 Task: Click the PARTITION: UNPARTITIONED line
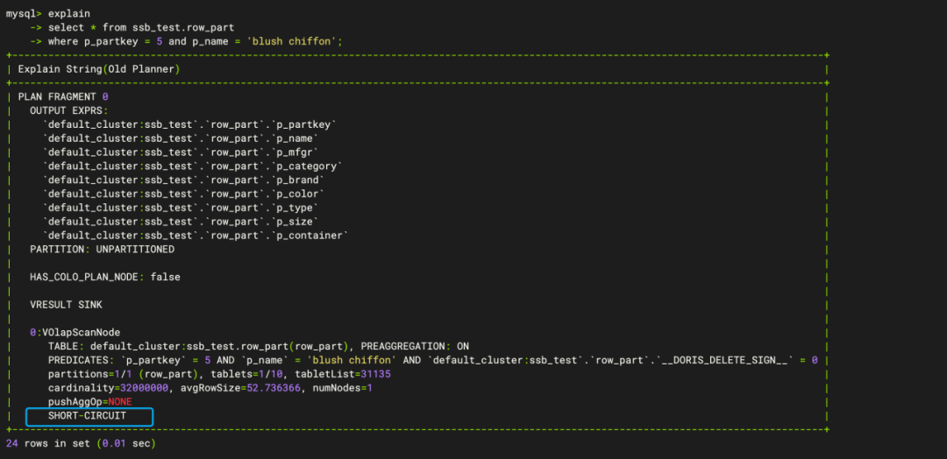click(x=102, y=250)
